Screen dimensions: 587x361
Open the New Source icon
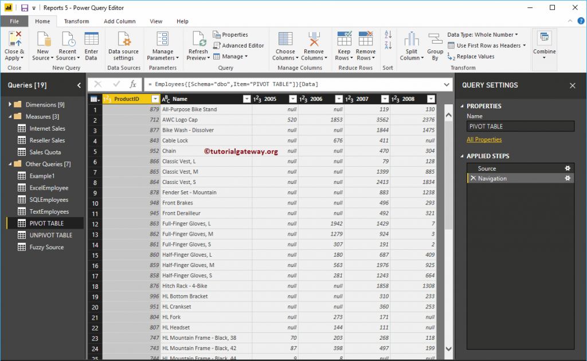(x=43, y=39)
